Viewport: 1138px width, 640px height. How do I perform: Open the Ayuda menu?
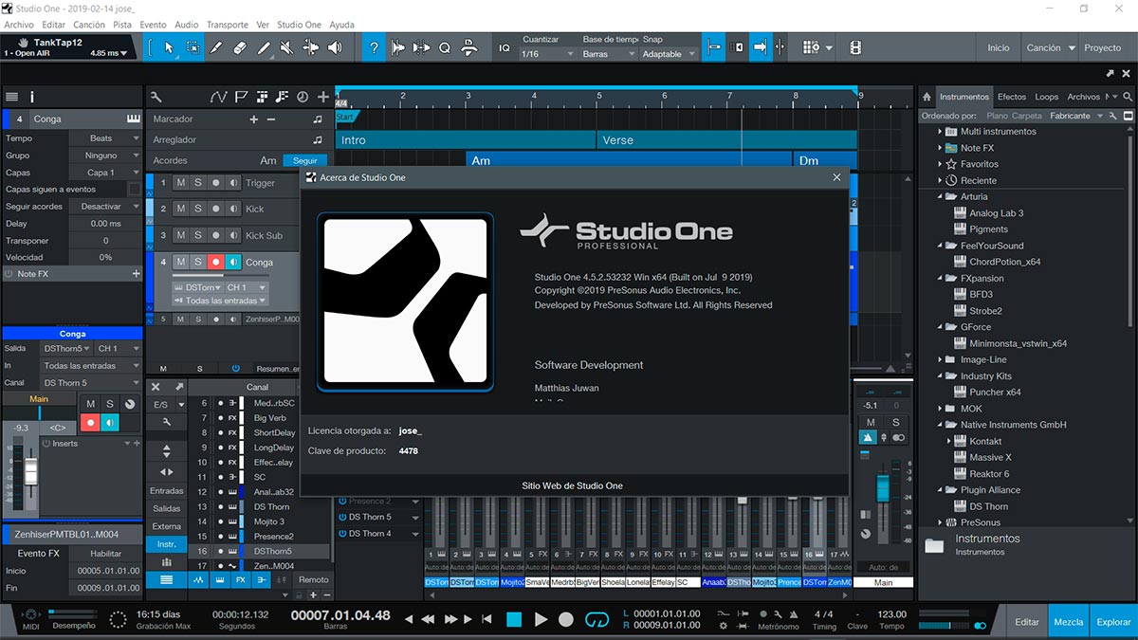point(341,25)
